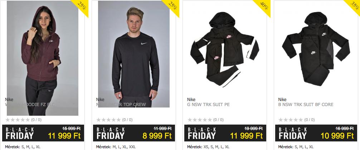
Task: Click the 40% discount corner badge
Action: coord(263,6)
